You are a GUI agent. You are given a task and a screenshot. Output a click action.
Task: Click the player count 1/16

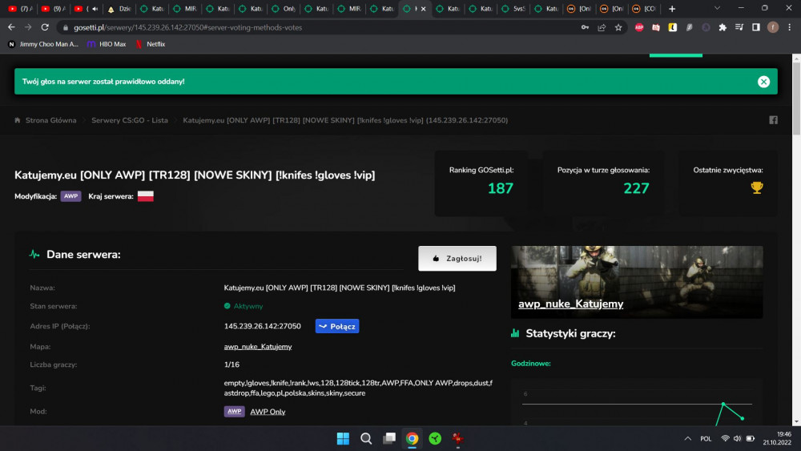[x=231, y=364]
